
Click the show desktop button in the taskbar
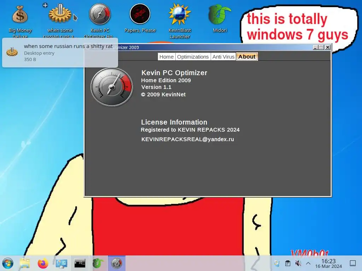point(353,263)
